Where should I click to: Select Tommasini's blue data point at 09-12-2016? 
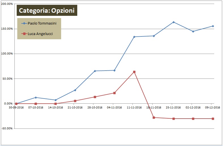pos(213,26)
